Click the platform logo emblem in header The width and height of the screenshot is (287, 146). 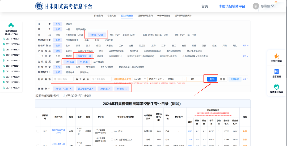tap(39, 6)
